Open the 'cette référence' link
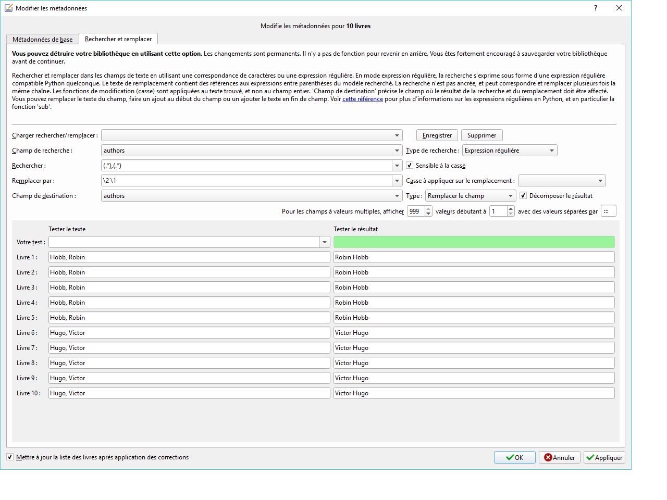 click(363, 99)
